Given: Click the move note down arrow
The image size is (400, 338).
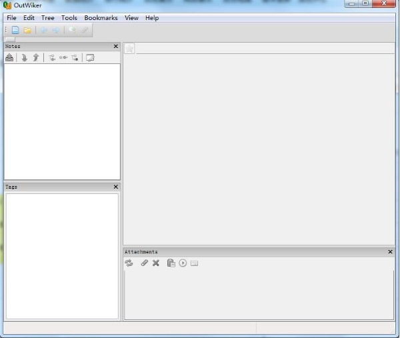Looking at the screenshot, I should 24,58.
